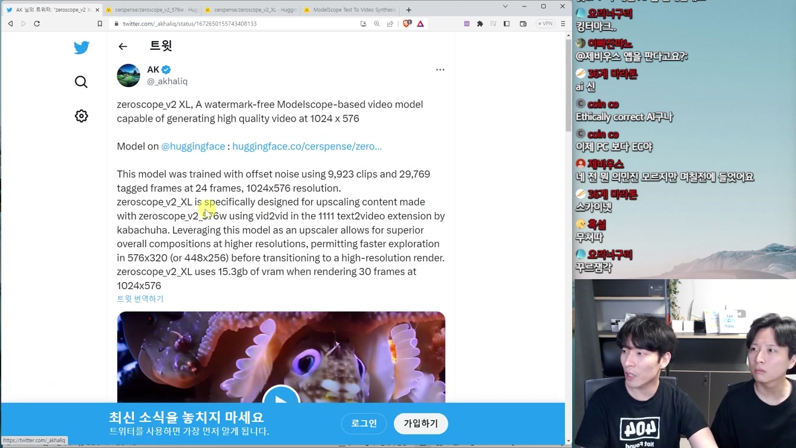Click the browser forward button

pyautogui.click(x=24, y=24)
